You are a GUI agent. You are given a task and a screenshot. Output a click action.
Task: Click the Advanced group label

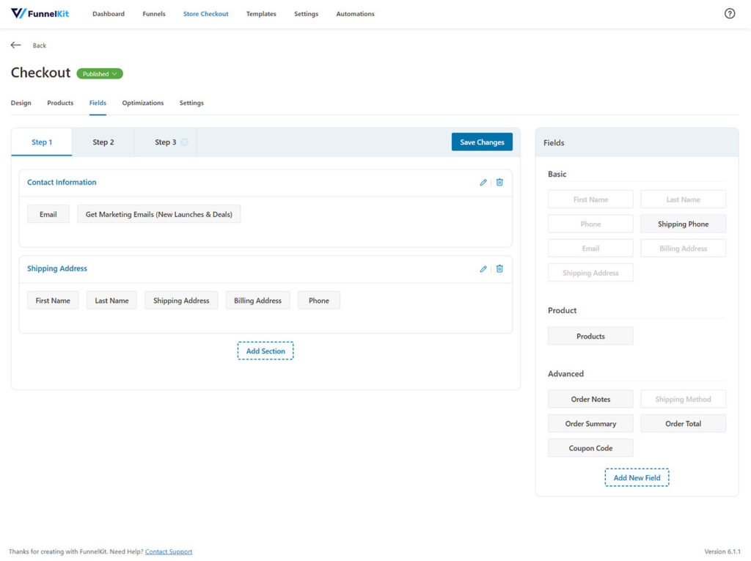[565, 374]
